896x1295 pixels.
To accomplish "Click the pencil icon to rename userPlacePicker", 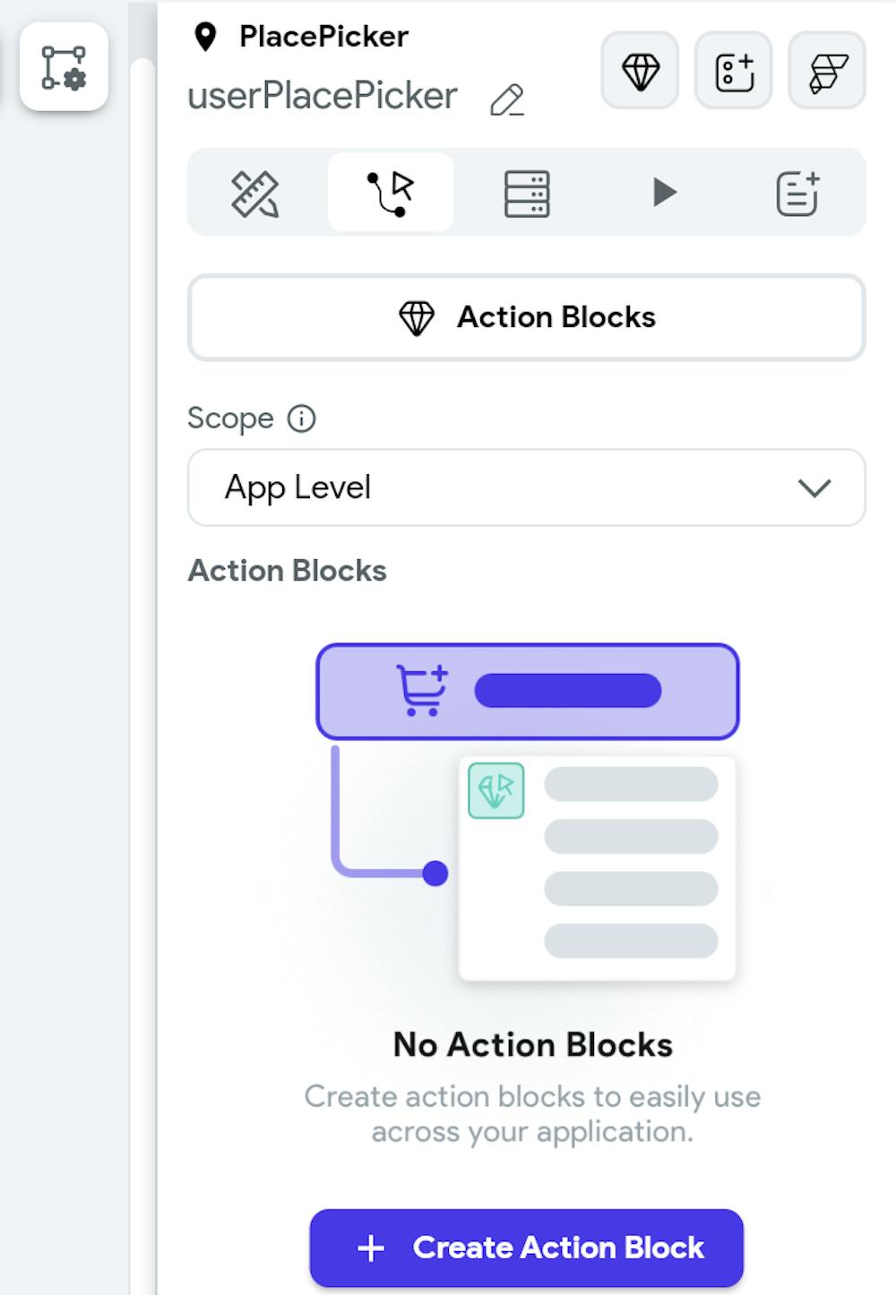I will [507, 99].
